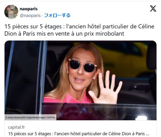This screenshot has width=161, height=137.
Task: Open the tweet text about Céline Dion's hôtel
Action: (x=79, y=30)
